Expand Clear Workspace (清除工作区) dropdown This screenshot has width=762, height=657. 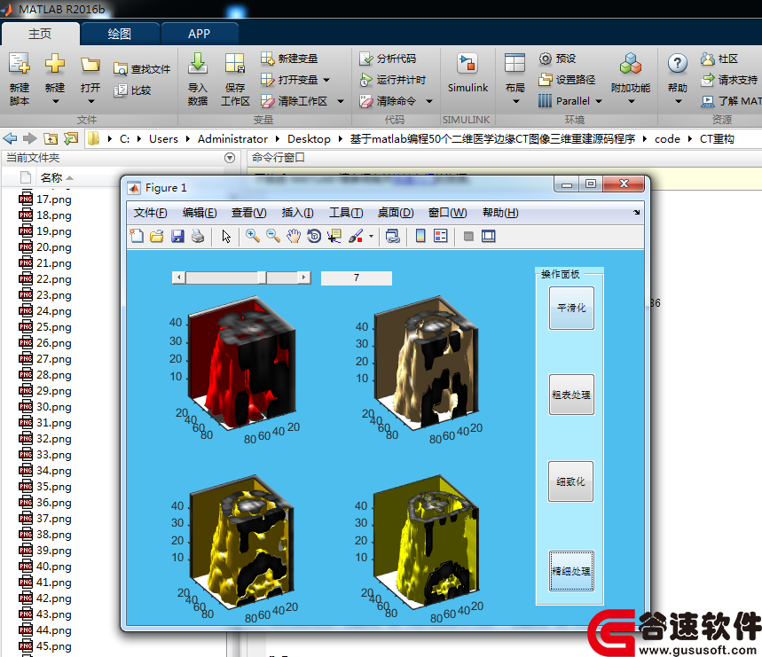coord(341,101)
